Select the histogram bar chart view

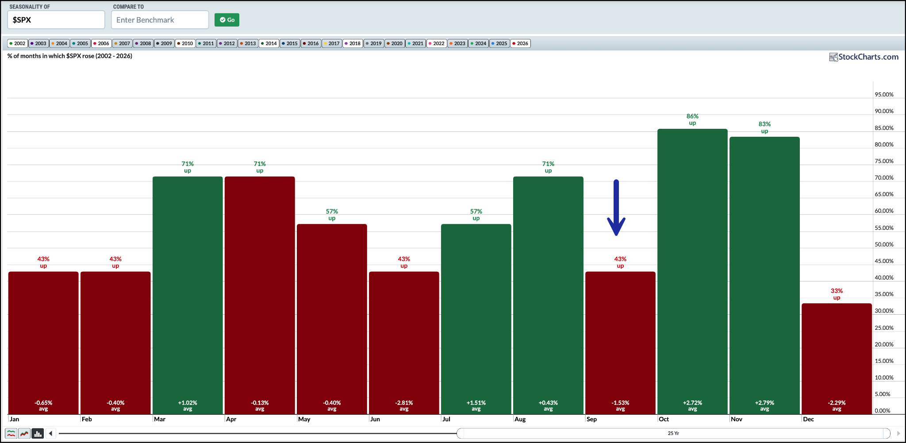[38, 433]
